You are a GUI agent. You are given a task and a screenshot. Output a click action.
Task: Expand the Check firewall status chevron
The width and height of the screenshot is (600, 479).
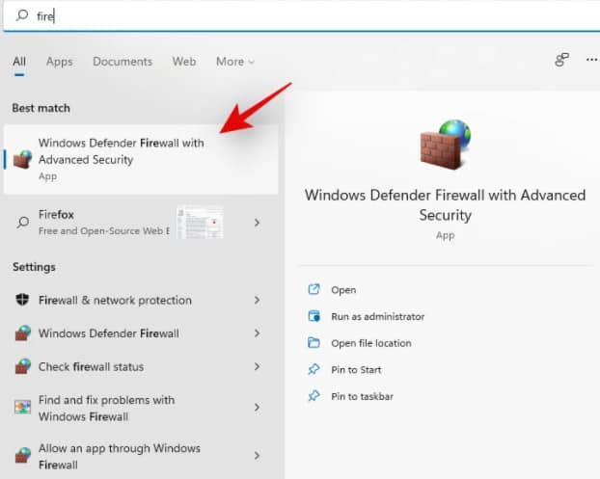pos(257,367)
